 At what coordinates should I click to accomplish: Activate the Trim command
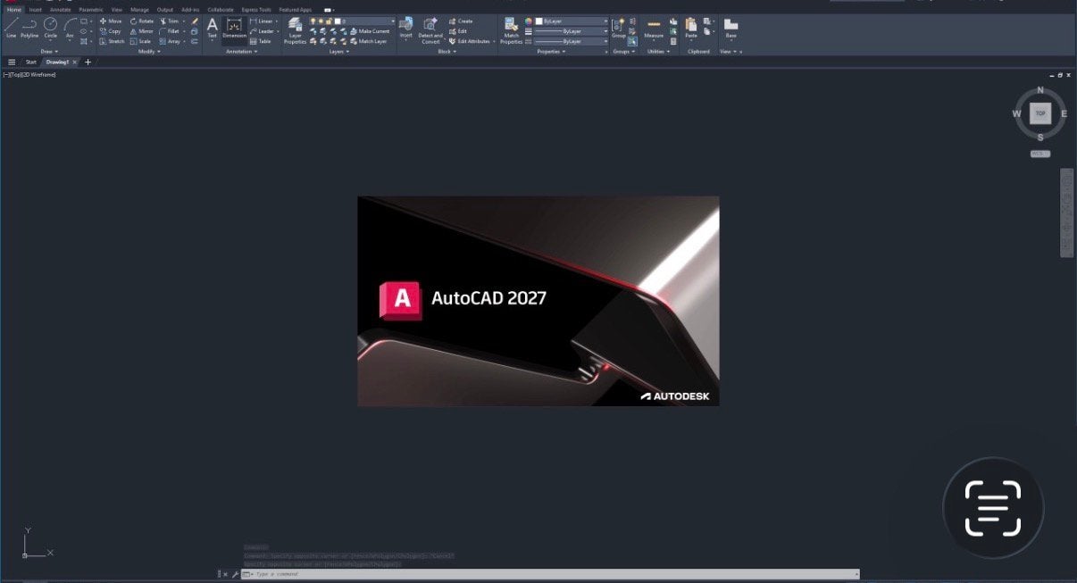[x=170, y=21]
